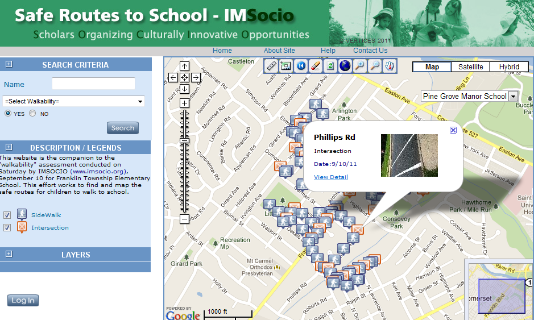Image resolution: width=534 pixels, height=320 pixels.
Task: Refresh the map with the refresh icon
Action: 330,66
